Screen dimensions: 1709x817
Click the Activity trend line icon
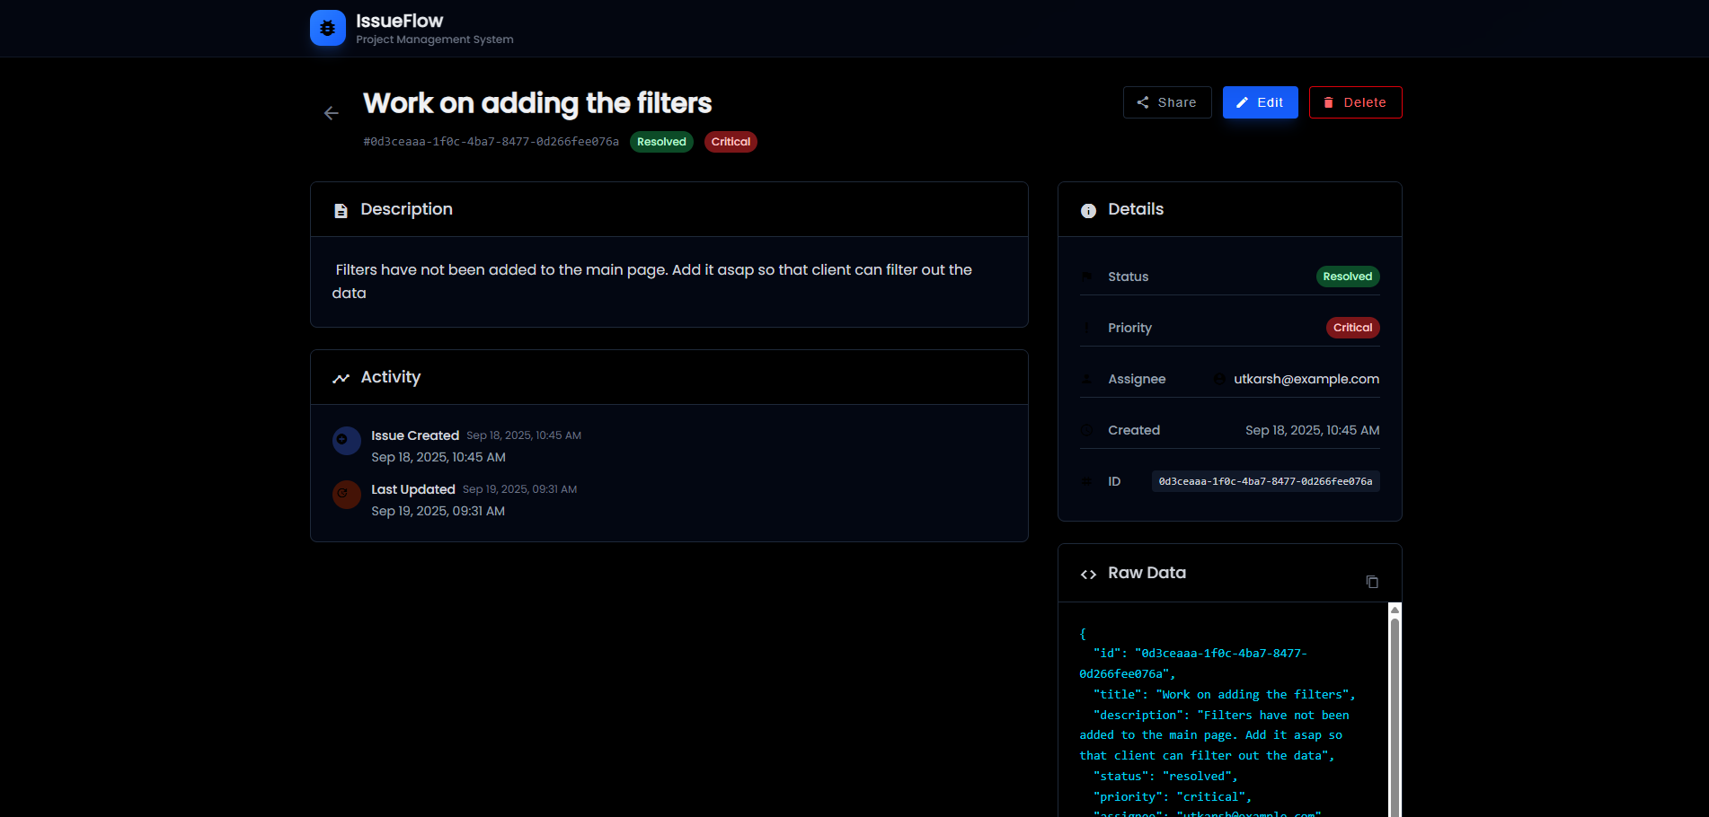[x=341, y=379]
